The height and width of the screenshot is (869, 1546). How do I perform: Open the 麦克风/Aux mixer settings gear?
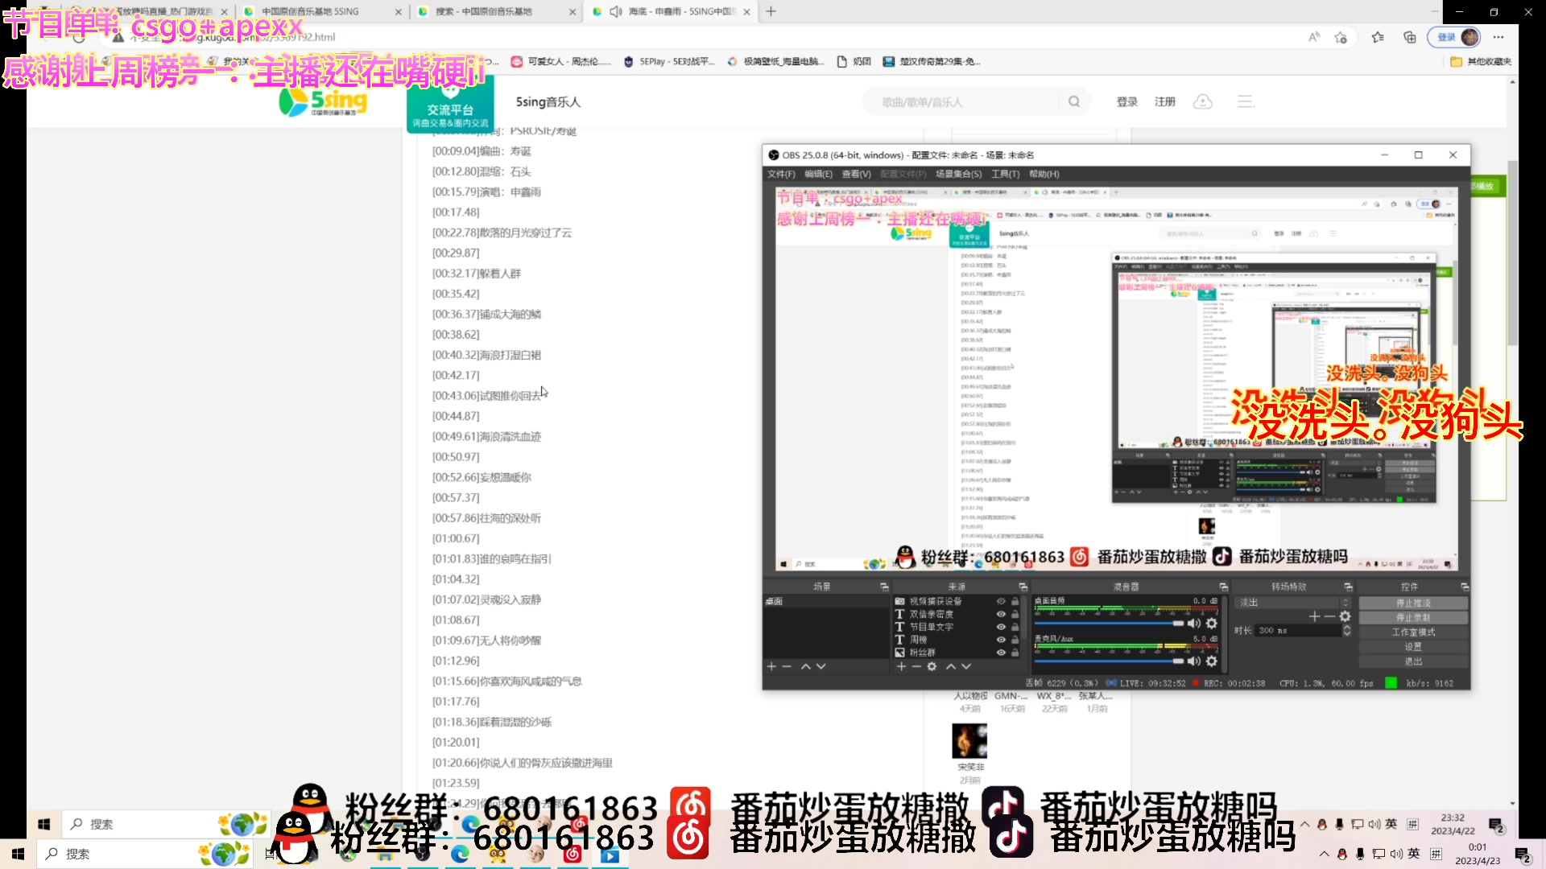[1212, 661]
